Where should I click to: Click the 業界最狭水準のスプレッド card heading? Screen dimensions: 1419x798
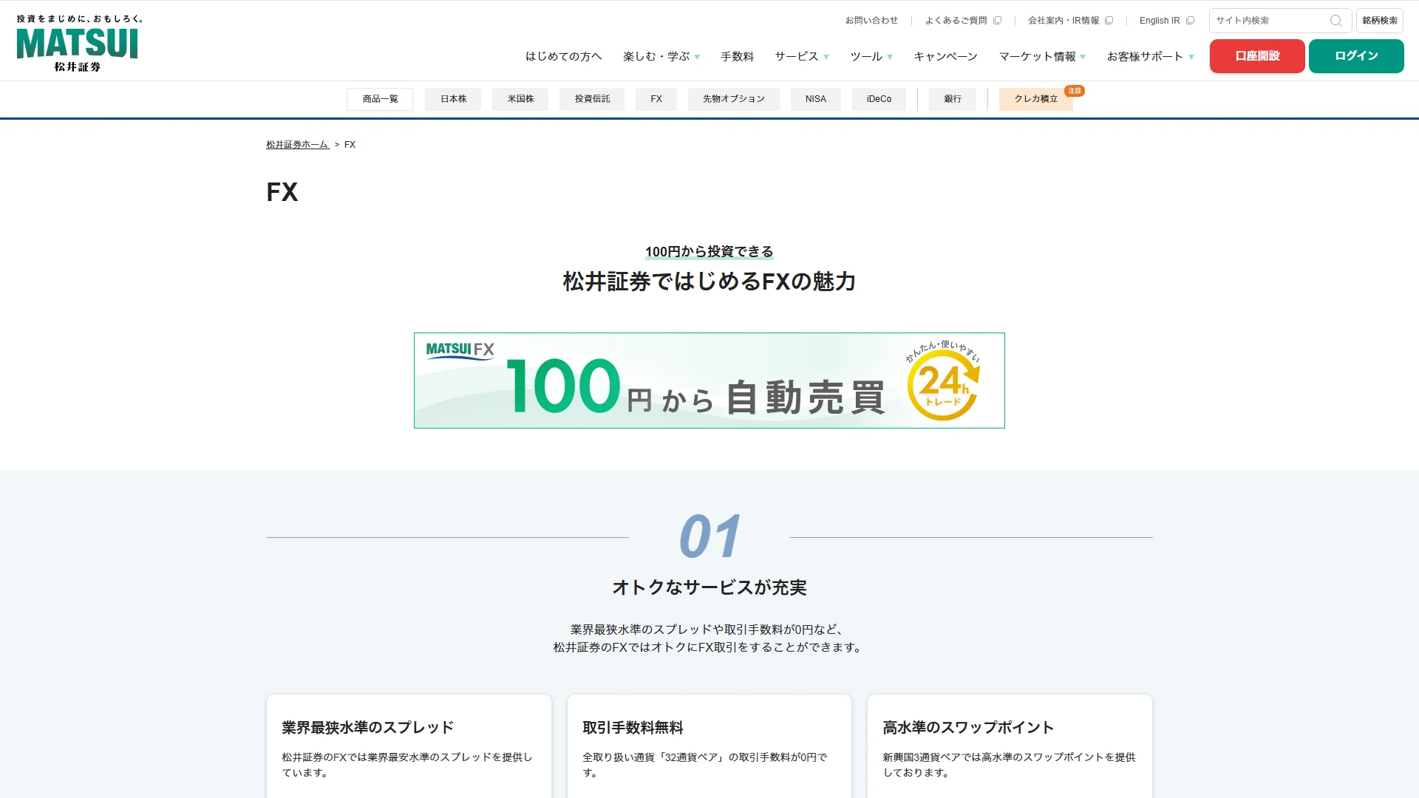(x=368, y=728)
